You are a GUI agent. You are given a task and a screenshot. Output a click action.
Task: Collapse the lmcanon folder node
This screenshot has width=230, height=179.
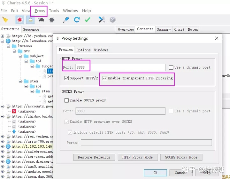(8, 46)
